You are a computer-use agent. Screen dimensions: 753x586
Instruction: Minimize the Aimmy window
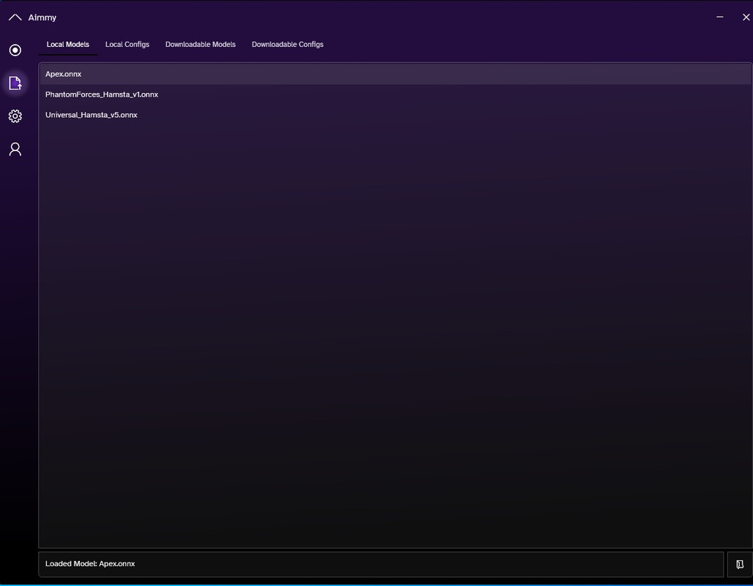[719, 17]
